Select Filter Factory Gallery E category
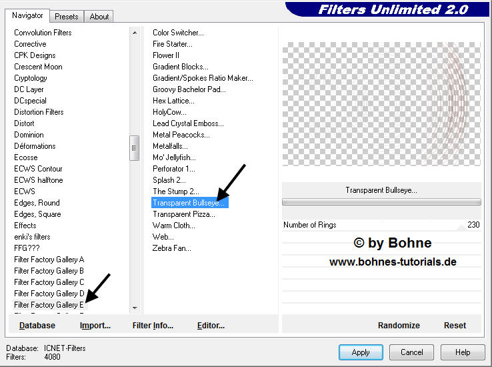Viewport: 492px width, 367px height. pos(49,305)
